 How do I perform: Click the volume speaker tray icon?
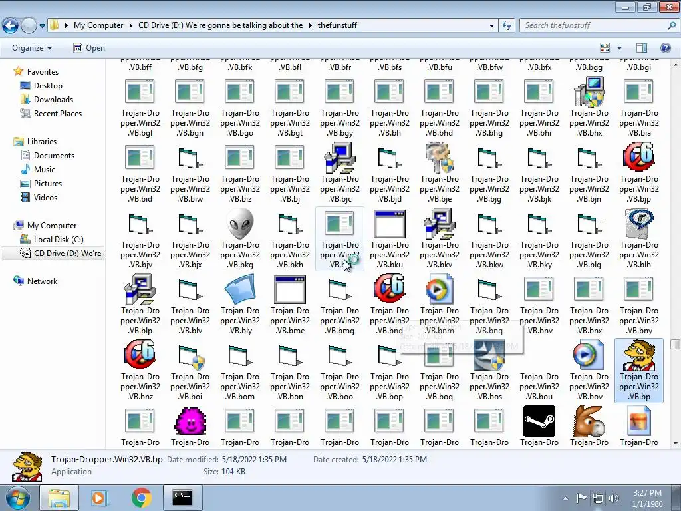[614, 498]
